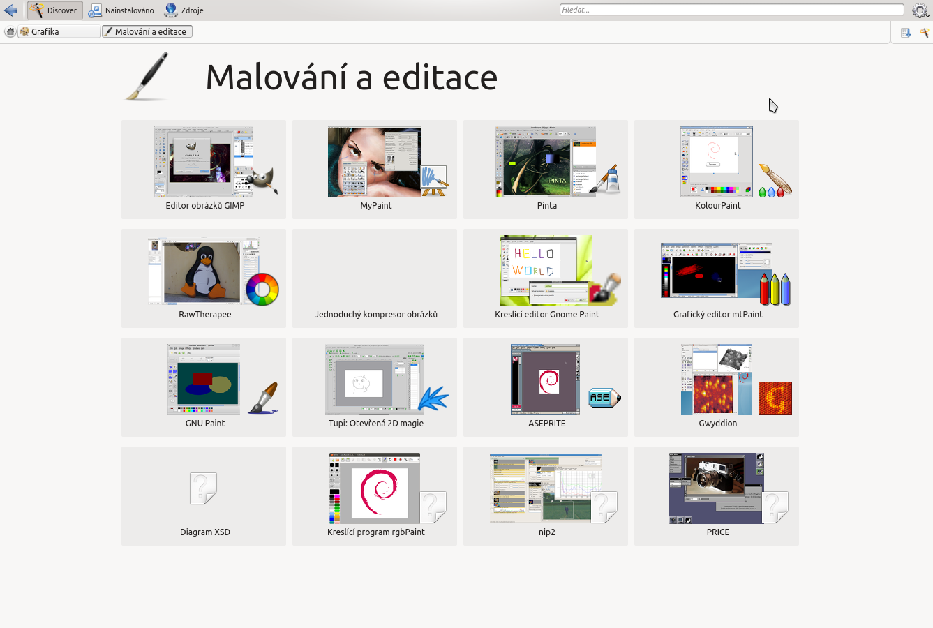
Task: Click the Tupi blue feather icon
Action: click(433, 398)
